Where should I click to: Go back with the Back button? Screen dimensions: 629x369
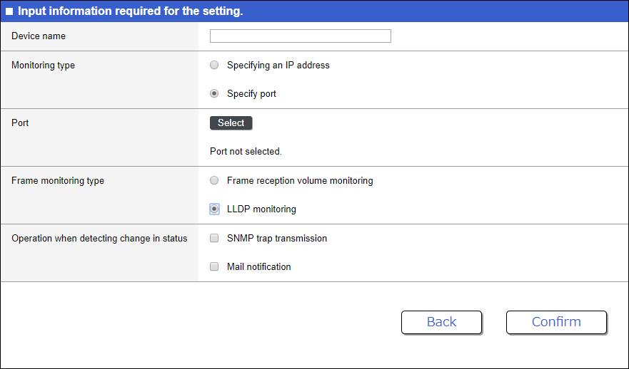click(x=441, y=322)
